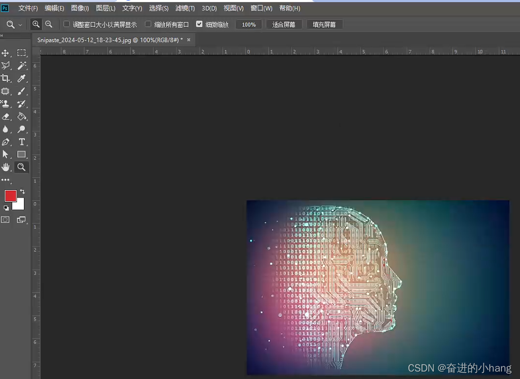
Task: Open the 视图(V) menu
Action: [234, 8]
